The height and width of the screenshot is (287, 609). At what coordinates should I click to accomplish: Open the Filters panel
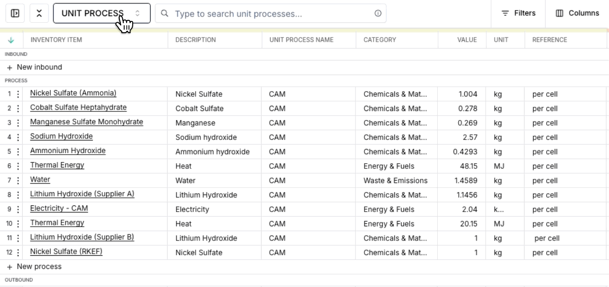[x=518, y=13]
